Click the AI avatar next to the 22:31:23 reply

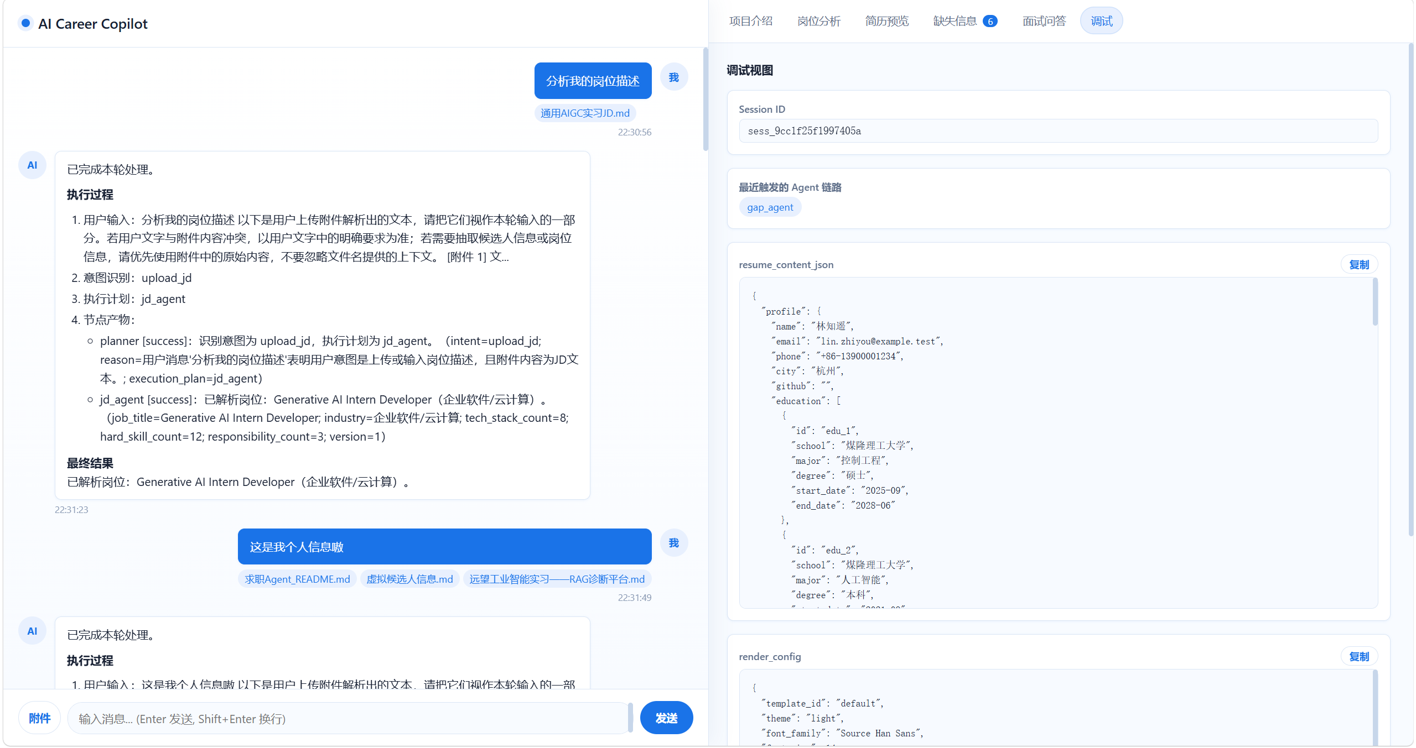coord(33,165)
